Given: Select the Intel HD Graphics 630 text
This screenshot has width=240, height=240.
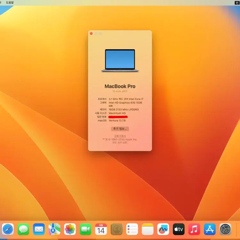Looking at the screenshot, I should click(125, 104).
